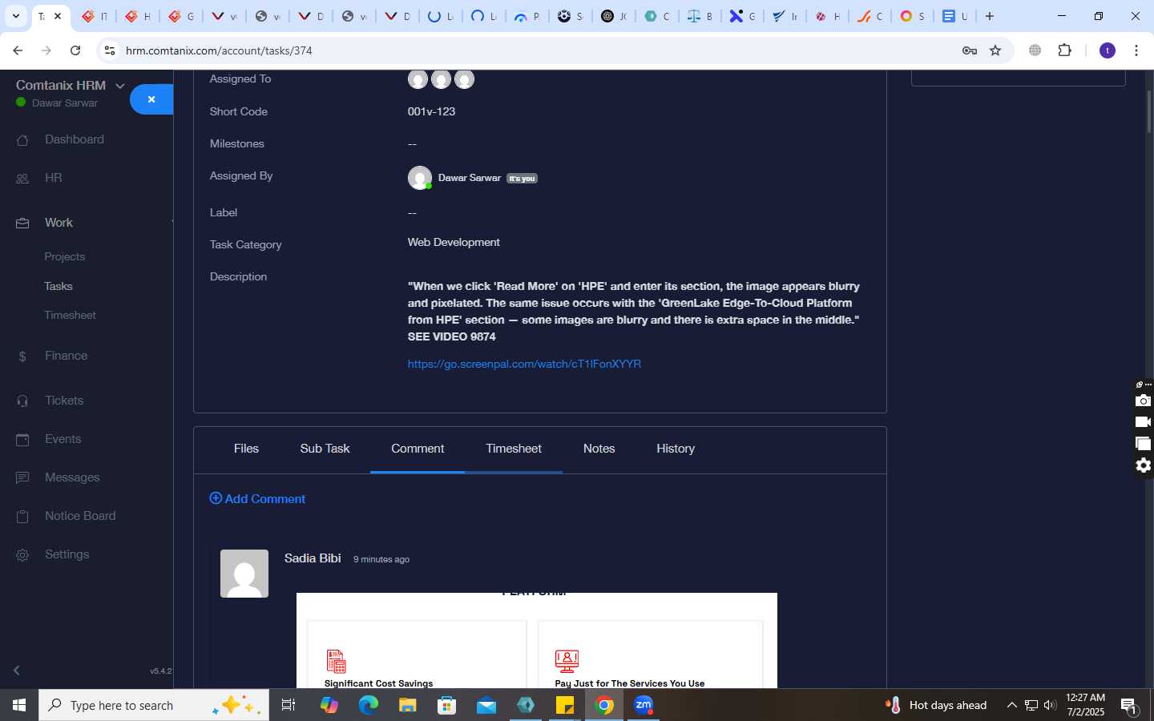Switch to the Files tab
The width and height of the screenshot is (1154, 721).
[x=246, y=449]
